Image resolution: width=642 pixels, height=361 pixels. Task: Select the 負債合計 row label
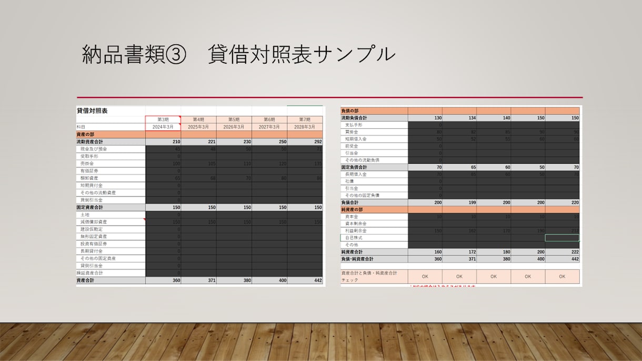[374, 203]
